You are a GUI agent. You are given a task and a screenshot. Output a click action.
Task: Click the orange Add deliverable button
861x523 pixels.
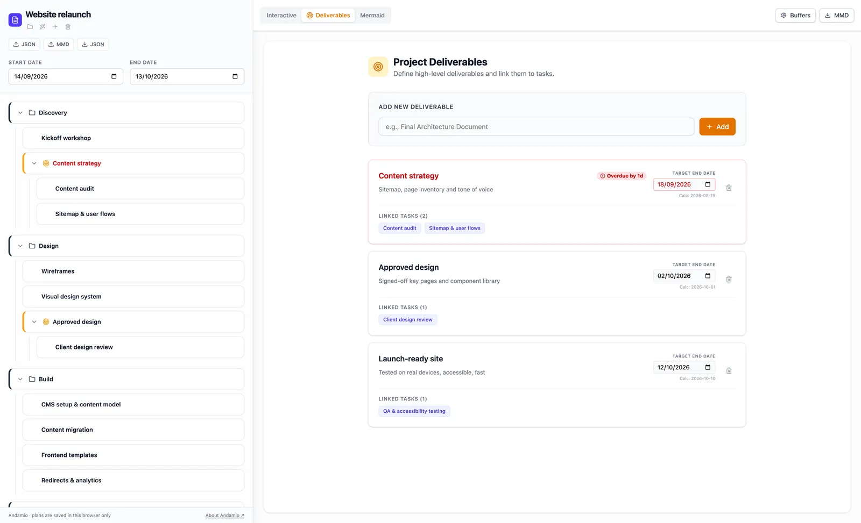717,127
